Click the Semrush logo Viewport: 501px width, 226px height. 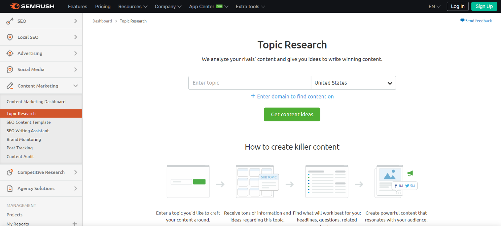point(32,6)
